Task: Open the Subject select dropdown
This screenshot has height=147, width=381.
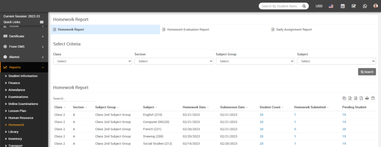Action: click(x=336, y=61)
